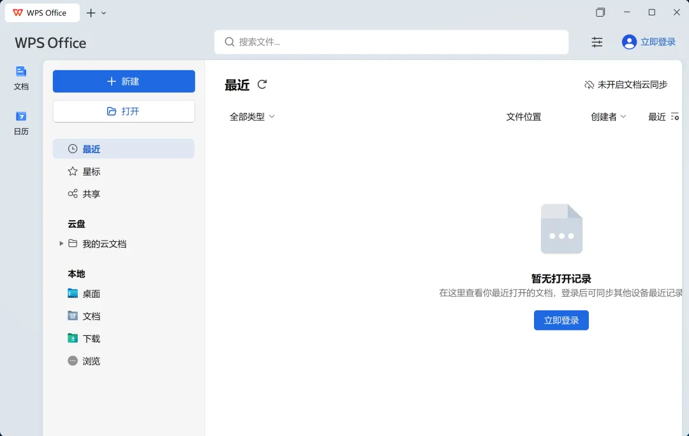The image size is (689, 436).
Task: Click the 暂无打开记录 heading
Action: pos(561,279)
